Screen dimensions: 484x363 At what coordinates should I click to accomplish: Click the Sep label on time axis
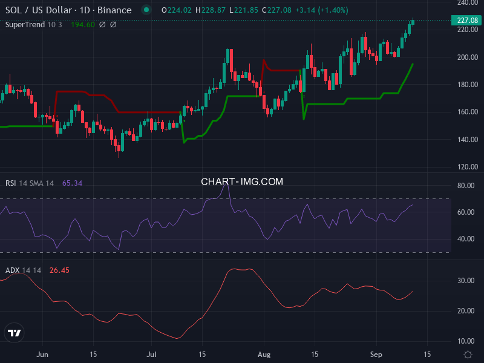[376, 355]
